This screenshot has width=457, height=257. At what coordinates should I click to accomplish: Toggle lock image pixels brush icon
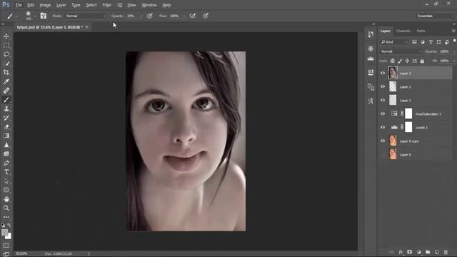point(400,61)
